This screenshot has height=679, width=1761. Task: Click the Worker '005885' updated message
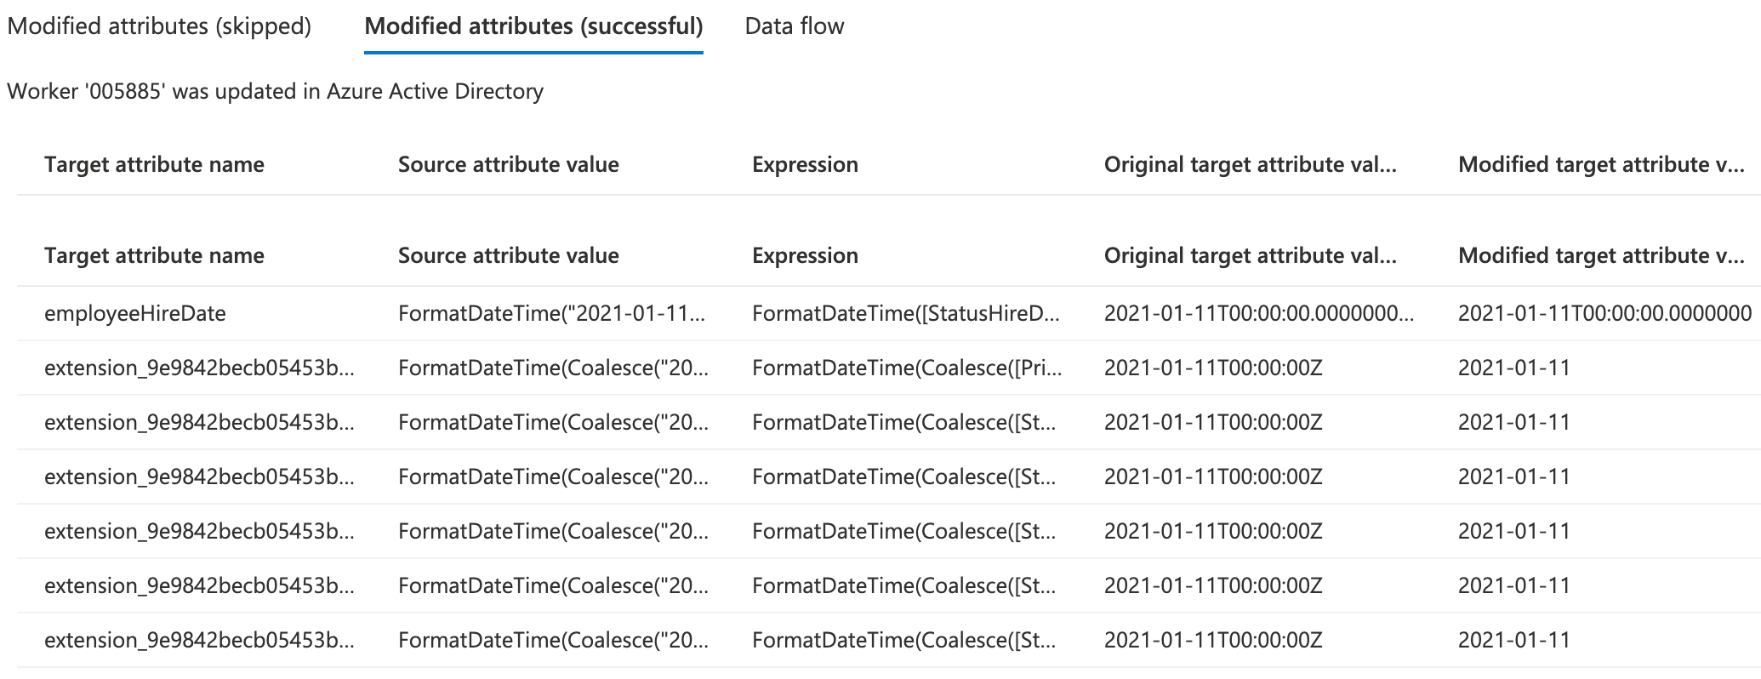(275, 91)
